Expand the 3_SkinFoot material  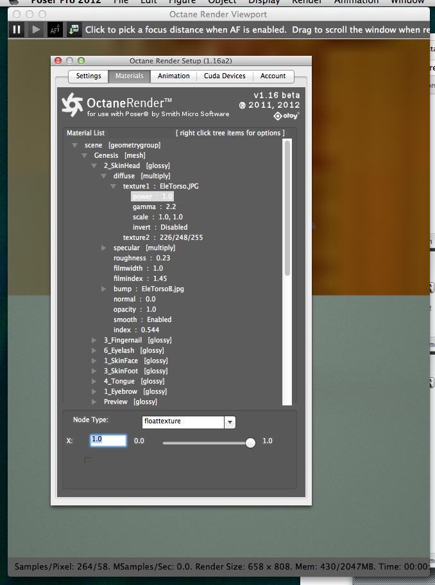click(x=94, y=371)
